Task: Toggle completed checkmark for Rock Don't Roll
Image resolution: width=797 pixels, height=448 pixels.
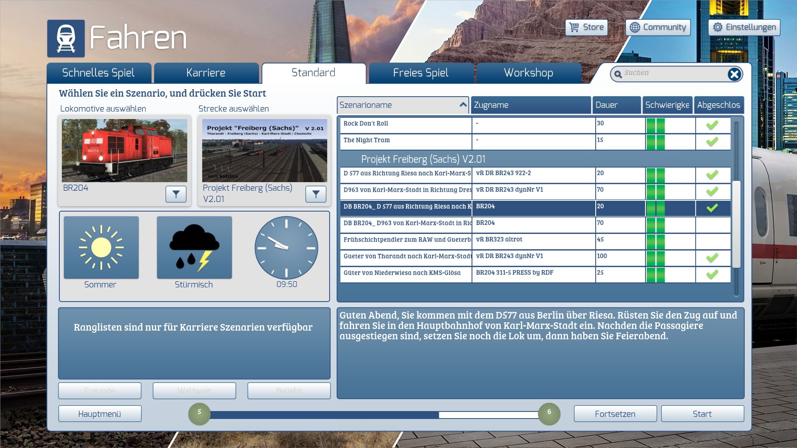Action: [712, 125]
